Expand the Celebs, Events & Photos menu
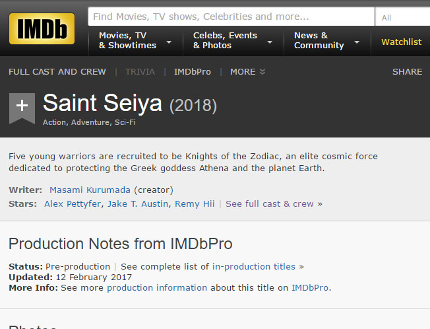Image resolution: width=430 pixels, height=329 pixels. pos(233,40)
